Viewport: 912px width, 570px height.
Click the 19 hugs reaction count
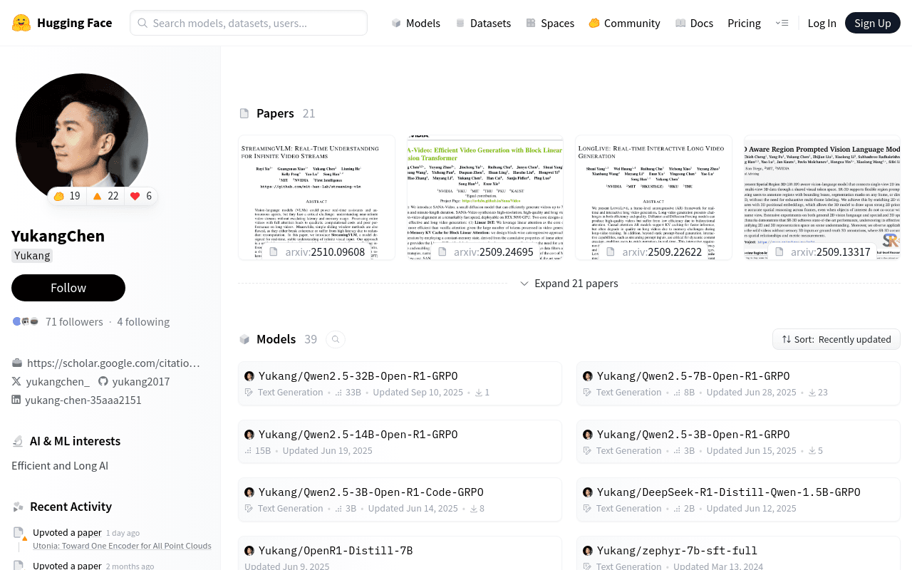click(x=67, y=196)
